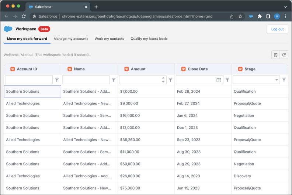The height and width of the screenshot is (195, 292).
Task: Click the Salesforce cloud logo beside Workspace
Action: click(8, 29)
